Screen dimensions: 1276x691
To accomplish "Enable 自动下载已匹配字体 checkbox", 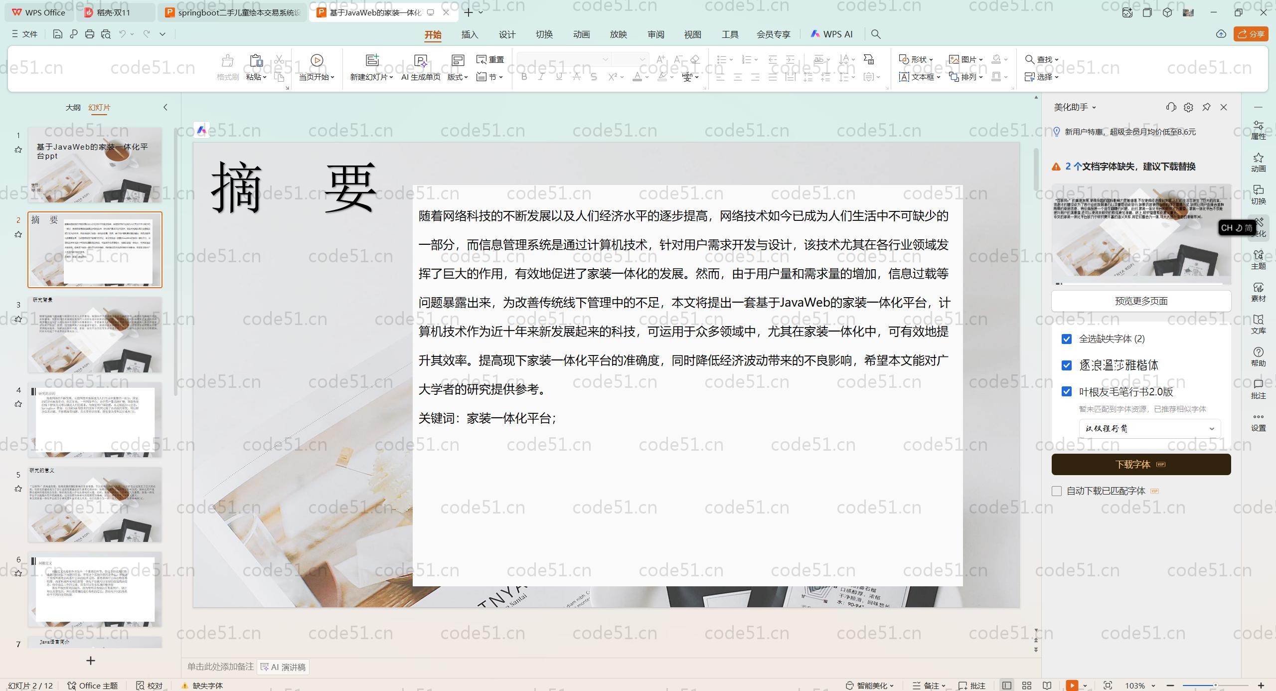I will (1057, 491).
